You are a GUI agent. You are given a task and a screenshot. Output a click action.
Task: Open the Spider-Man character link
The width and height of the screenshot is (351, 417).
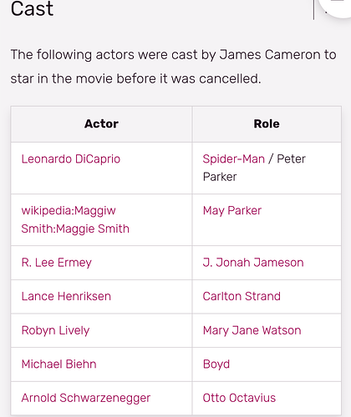click(233, 159)
